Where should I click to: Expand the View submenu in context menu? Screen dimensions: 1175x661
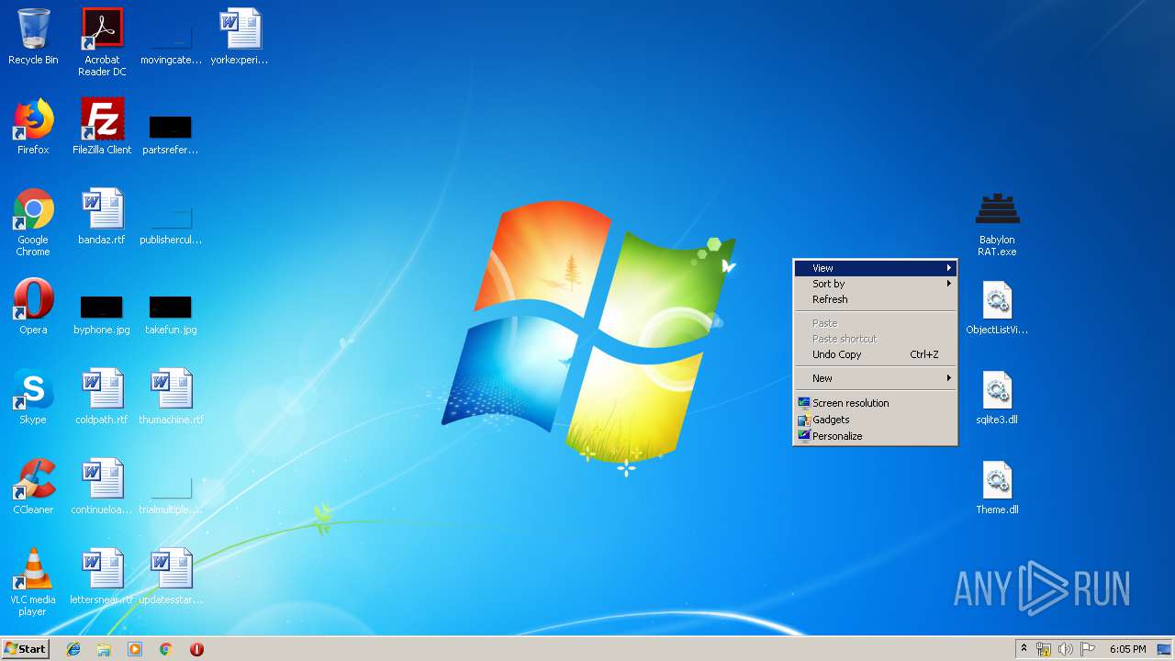(876, 268)
